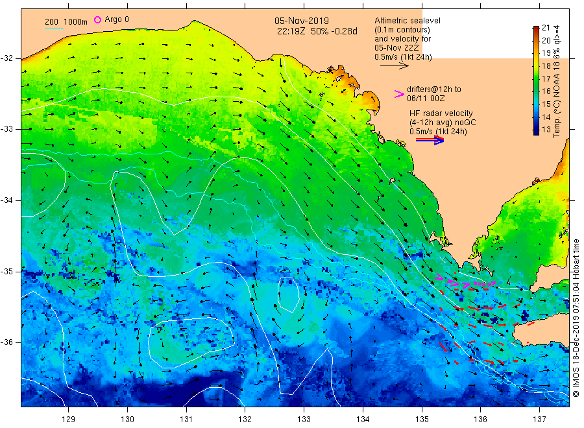Image resolution: width=584 pixels, height=428 pixels.
Task: Select the temperature colour bar
Action: (536, 80)
